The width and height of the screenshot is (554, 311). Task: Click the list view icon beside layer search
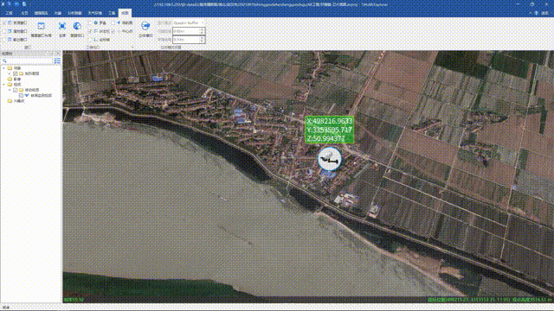coord(57,61)
